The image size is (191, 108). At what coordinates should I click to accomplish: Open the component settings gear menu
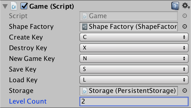click(186, 6)
